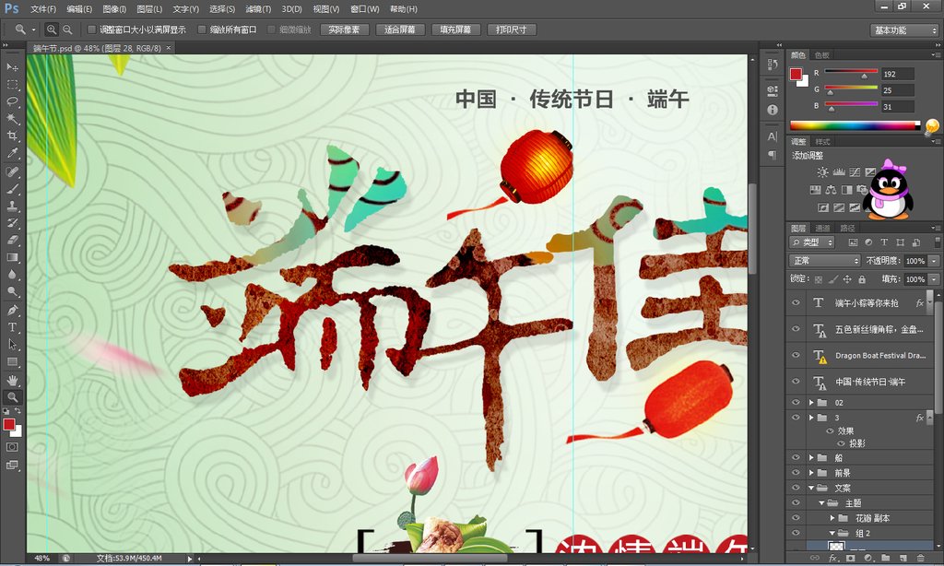Switch to the 通道 panel tab
944x566 pixels.
pos(823,229)
